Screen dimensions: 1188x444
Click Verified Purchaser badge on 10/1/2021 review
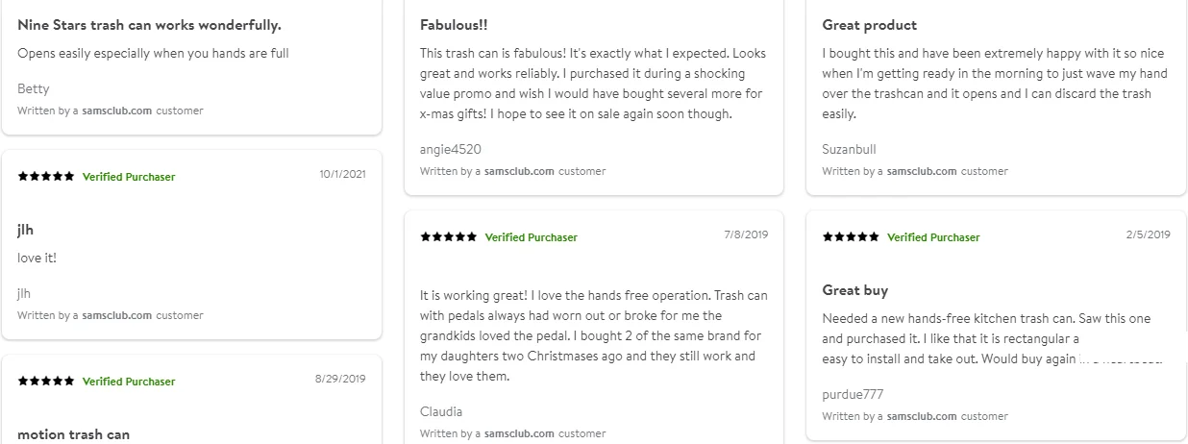(x=129, y=177)
